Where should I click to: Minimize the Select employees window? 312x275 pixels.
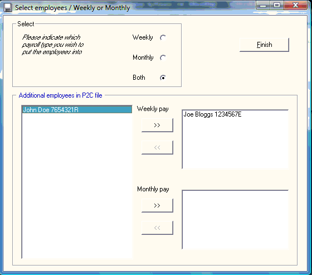(263, 5)
